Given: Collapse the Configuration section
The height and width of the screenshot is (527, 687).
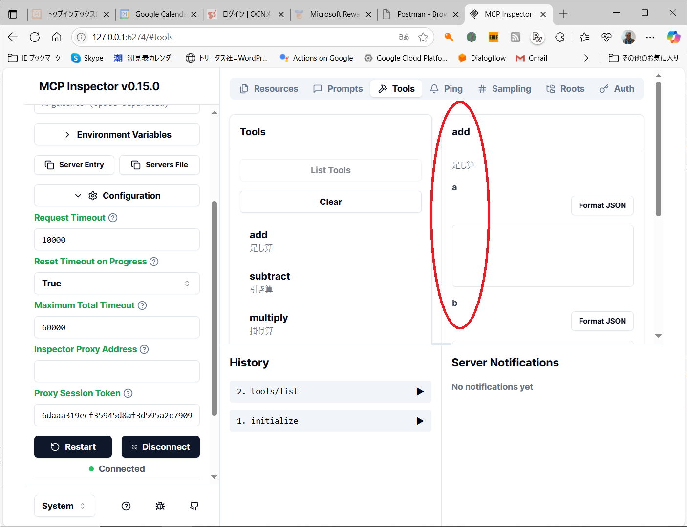Looking at the screenshot, I should tap(117, 196).
